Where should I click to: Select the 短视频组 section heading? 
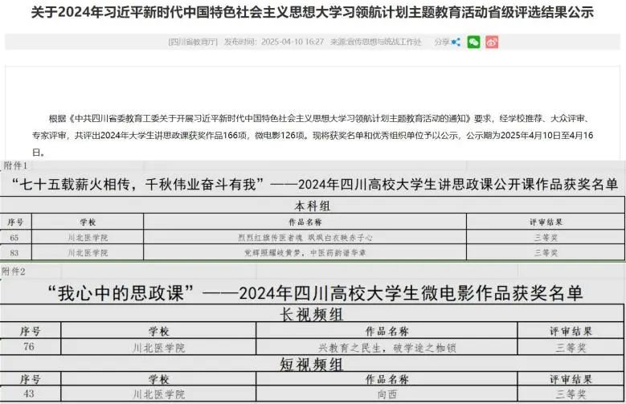[313, 365]
